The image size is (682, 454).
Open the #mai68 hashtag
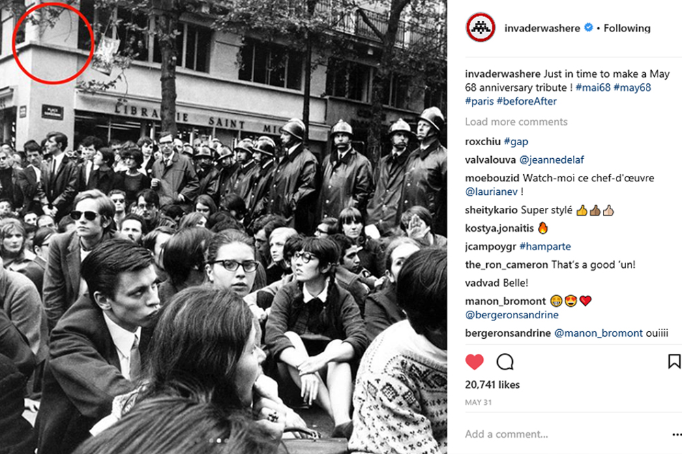click(593, 87)
